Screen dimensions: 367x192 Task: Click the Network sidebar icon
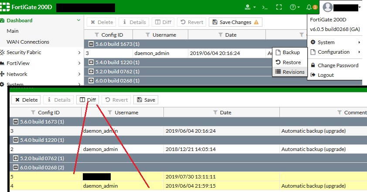pyautogui.click(x=2, y=74)
